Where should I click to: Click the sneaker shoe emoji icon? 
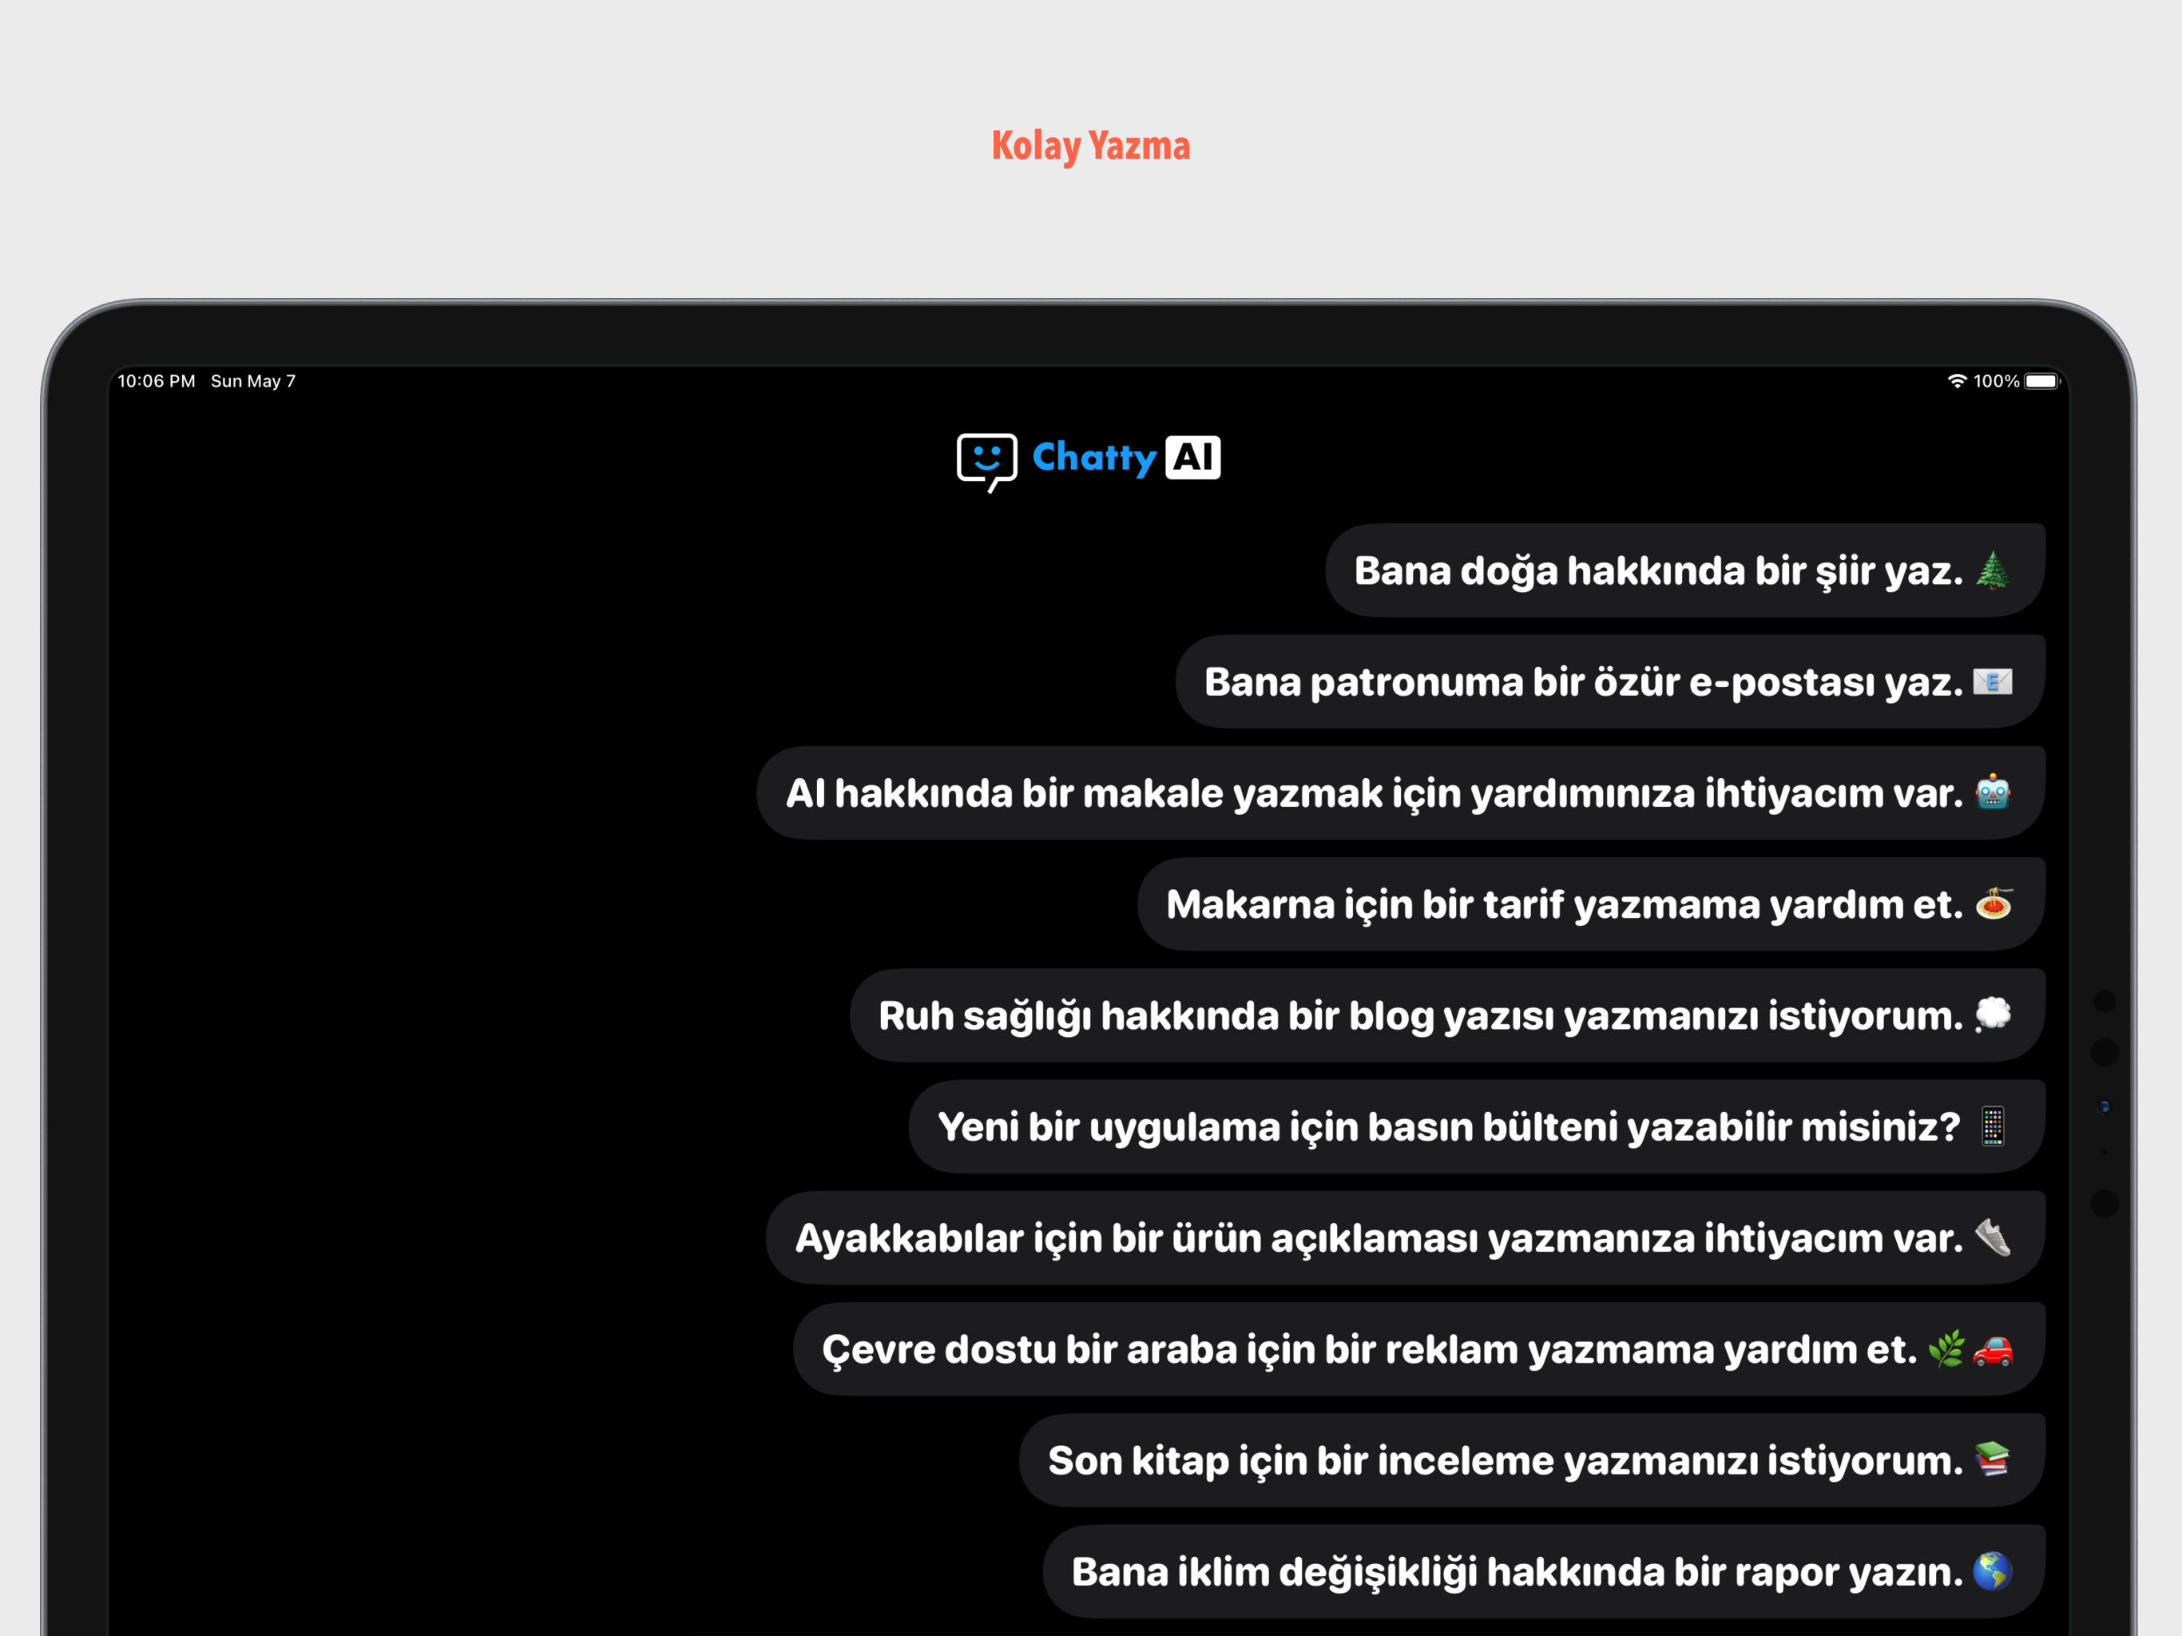pyautogui.click(x=1992, y=1237)
